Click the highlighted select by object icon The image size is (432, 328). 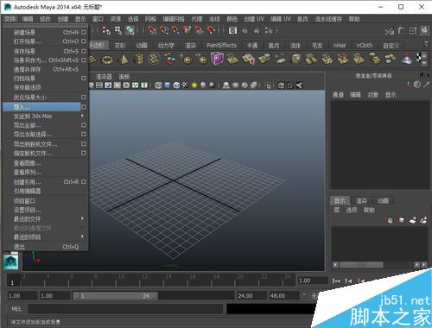point(130,30)
